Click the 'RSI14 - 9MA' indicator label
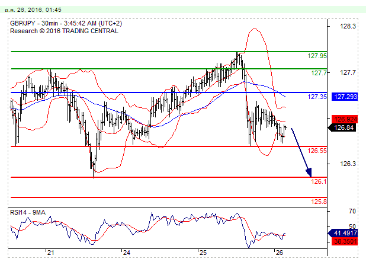 pos(28,212)
